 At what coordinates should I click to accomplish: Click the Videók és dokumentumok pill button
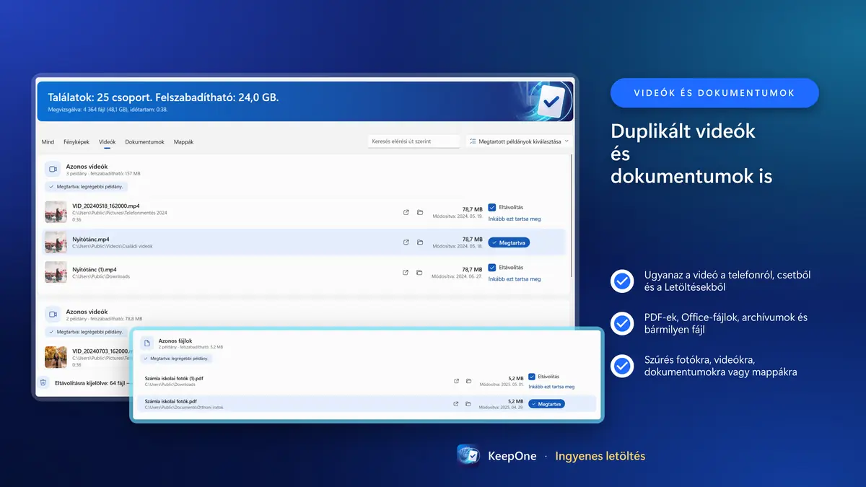click(714, 93)
